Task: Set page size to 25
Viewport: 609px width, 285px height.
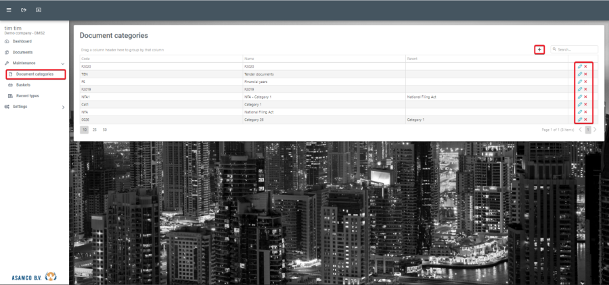Action: coord(95,129)
